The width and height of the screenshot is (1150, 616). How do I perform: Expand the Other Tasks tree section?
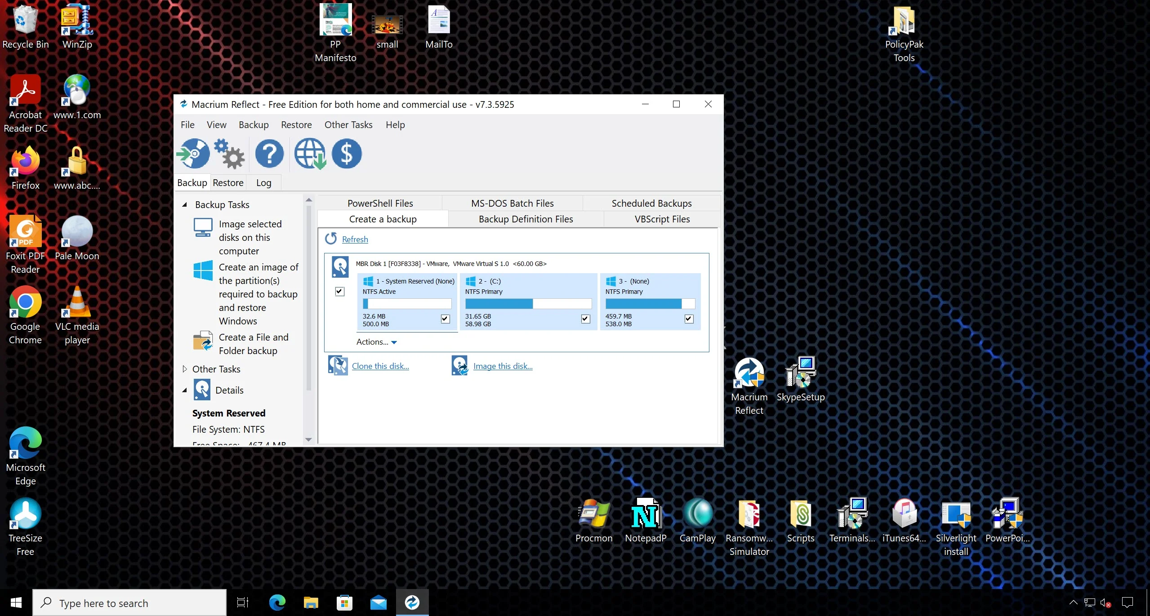[x=184, y=369]
